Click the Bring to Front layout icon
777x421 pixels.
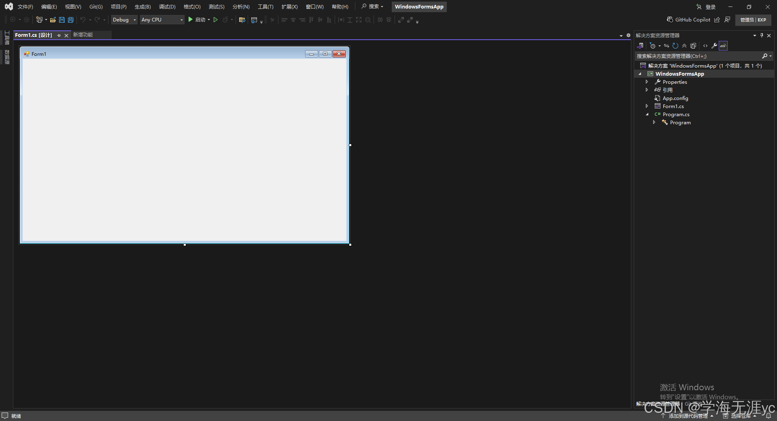(401, 19)
